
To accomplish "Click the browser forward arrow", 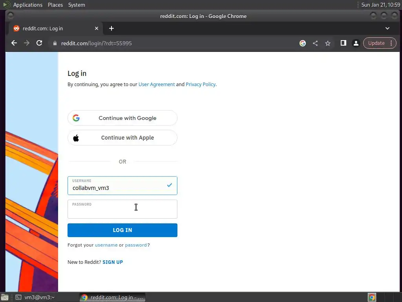I will click(x=27, y=43).
